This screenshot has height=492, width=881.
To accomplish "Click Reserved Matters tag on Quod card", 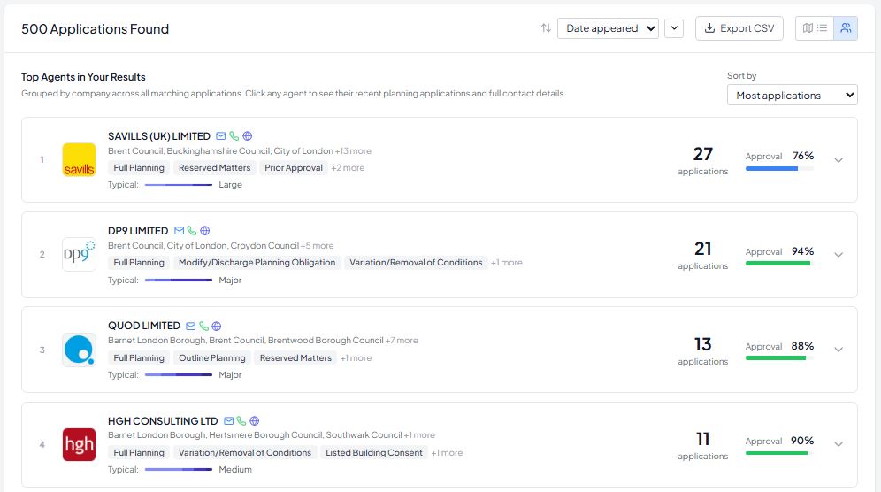I will [x=295, y=357].
